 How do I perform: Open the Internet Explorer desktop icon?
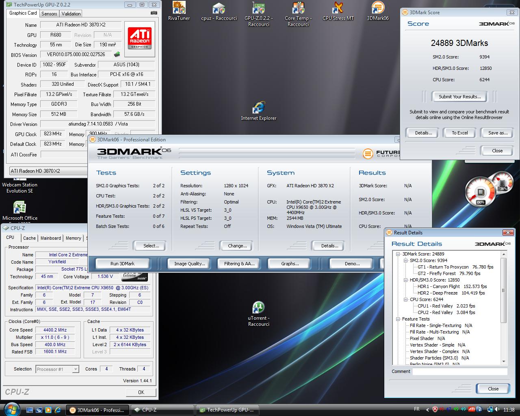(258, 111)
